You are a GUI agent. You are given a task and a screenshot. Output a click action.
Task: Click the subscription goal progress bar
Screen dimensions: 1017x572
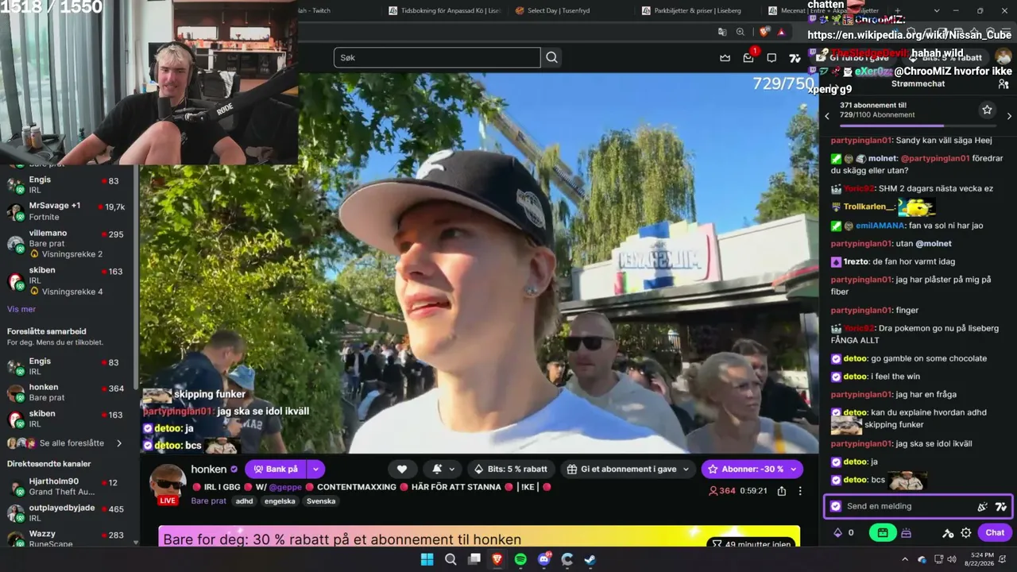click(x=918, y=126)
